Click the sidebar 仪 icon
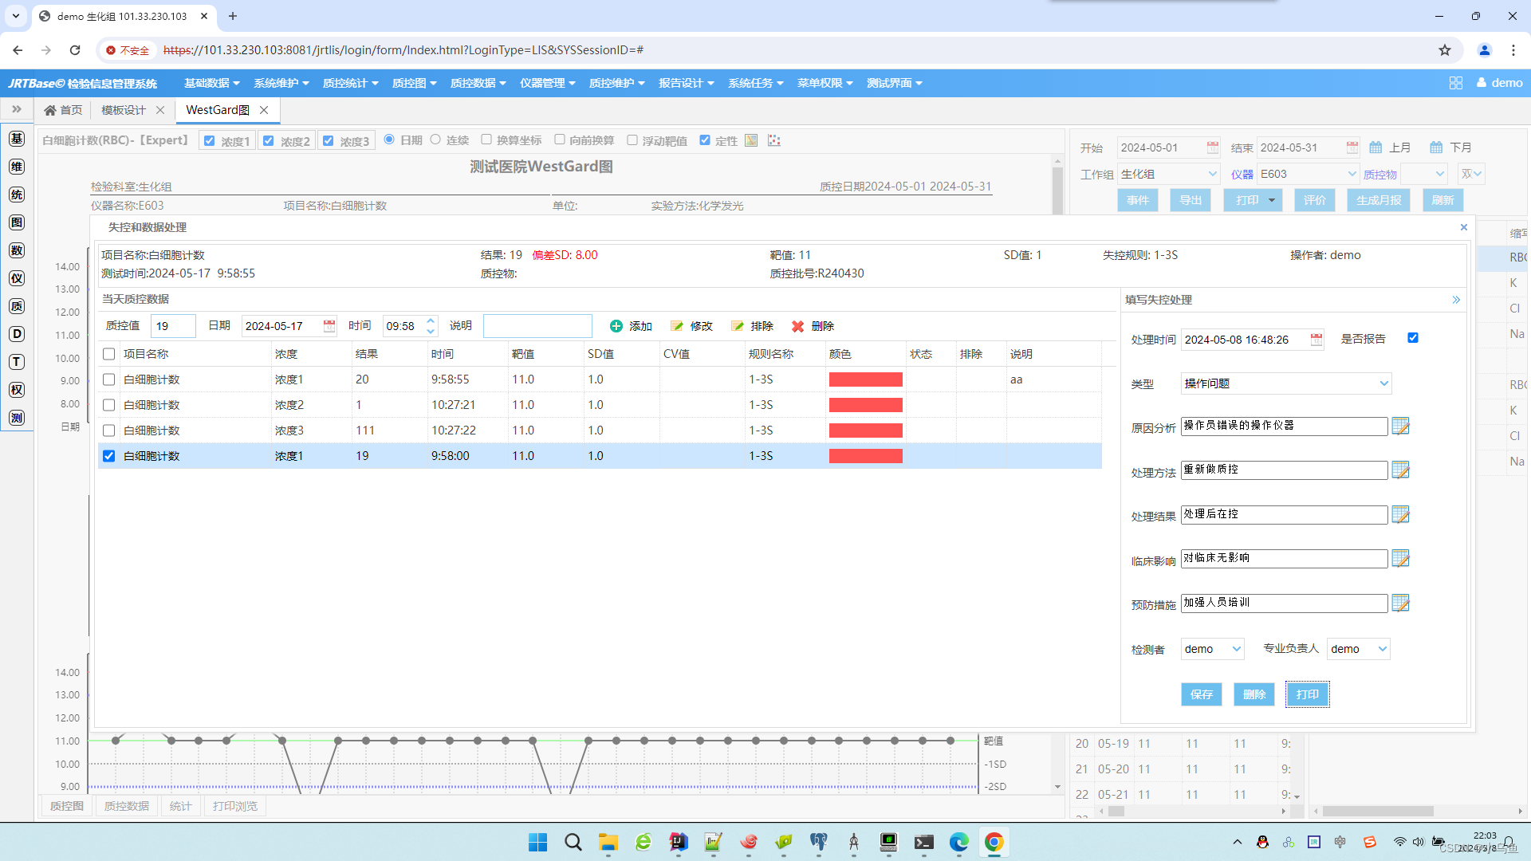 (17, 278)
